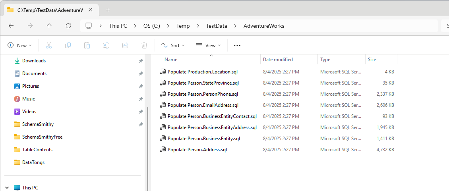449x191 pixels.
Task: Navigate to TestData breadcrumb
Action: [x=217, y=26]
